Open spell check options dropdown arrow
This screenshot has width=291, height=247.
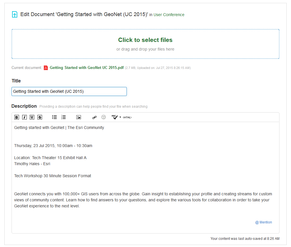120,117
